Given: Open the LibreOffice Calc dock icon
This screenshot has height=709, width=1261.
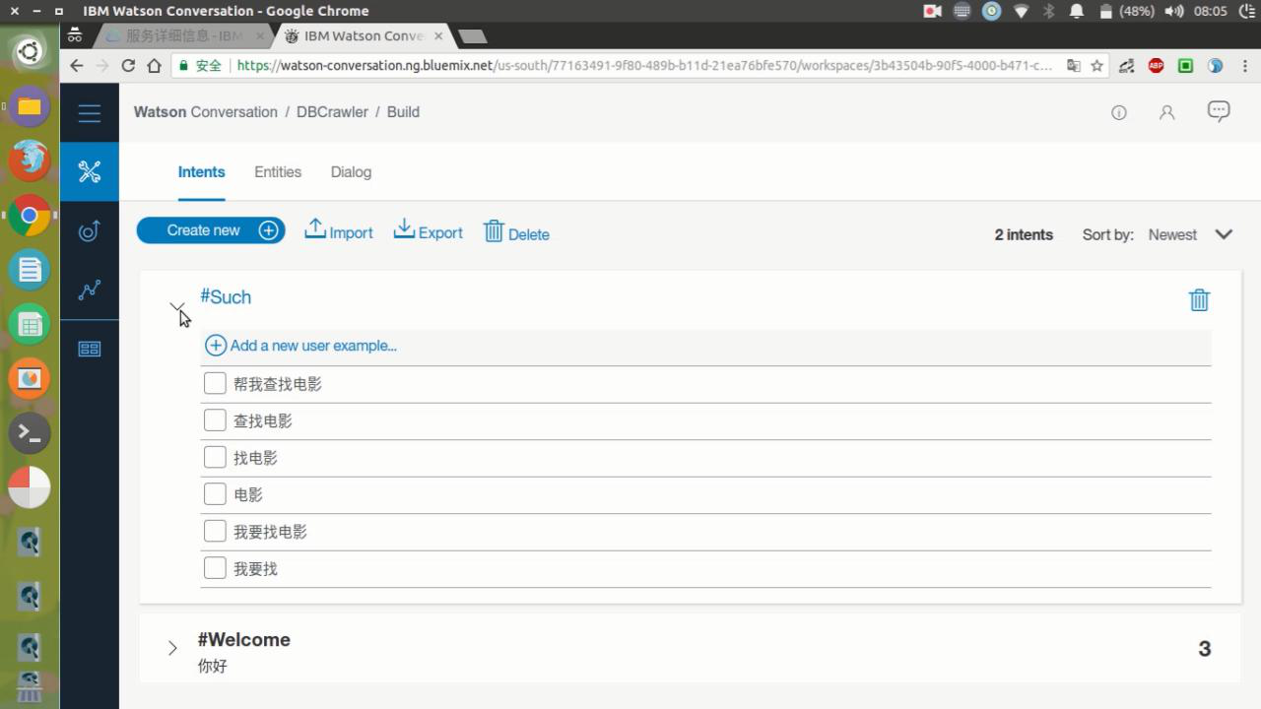Looking at the screenshot, I should tap(30, 323).
